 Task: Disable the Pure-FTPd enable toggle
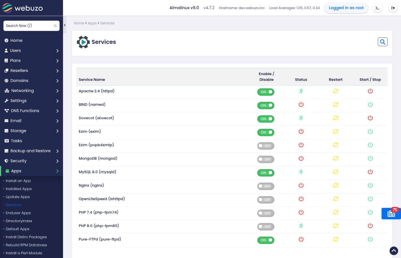[x=266, y=240]
